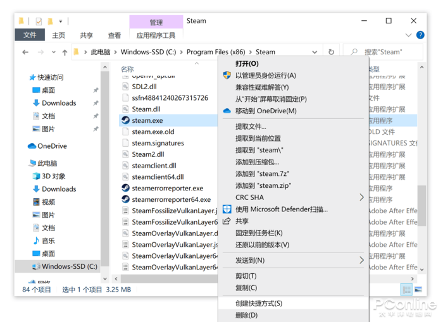Switch to details view icon

pyautogui.click(x=406, y=290)
